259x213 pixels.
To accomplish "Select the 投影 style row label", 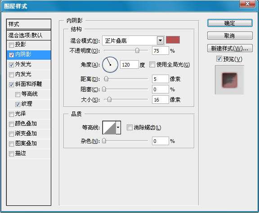I will coord(21,44).
